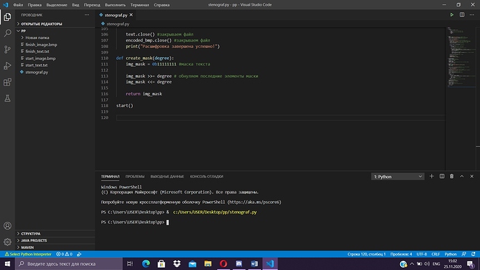480x270 pixels.
Task: Open the Search view in activity bar
Action: point(8,33)
